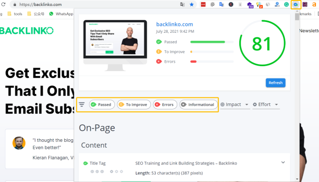319x182 pixels.
Task: Click the green Passed progress bar
Action: pos(208,42)
